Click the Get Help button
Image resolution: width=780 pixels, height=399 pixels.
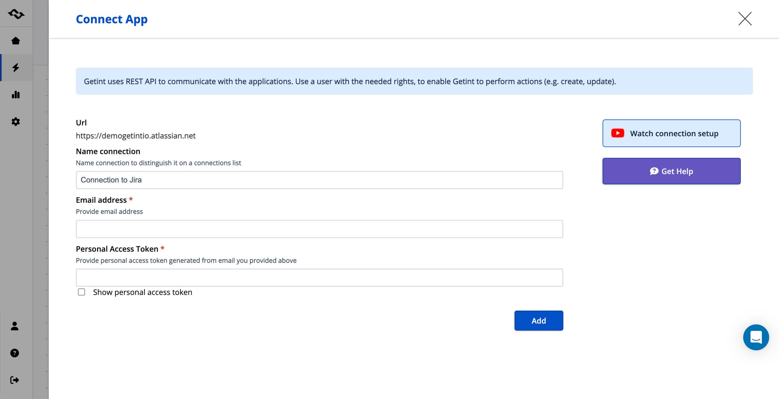point(671,171)
